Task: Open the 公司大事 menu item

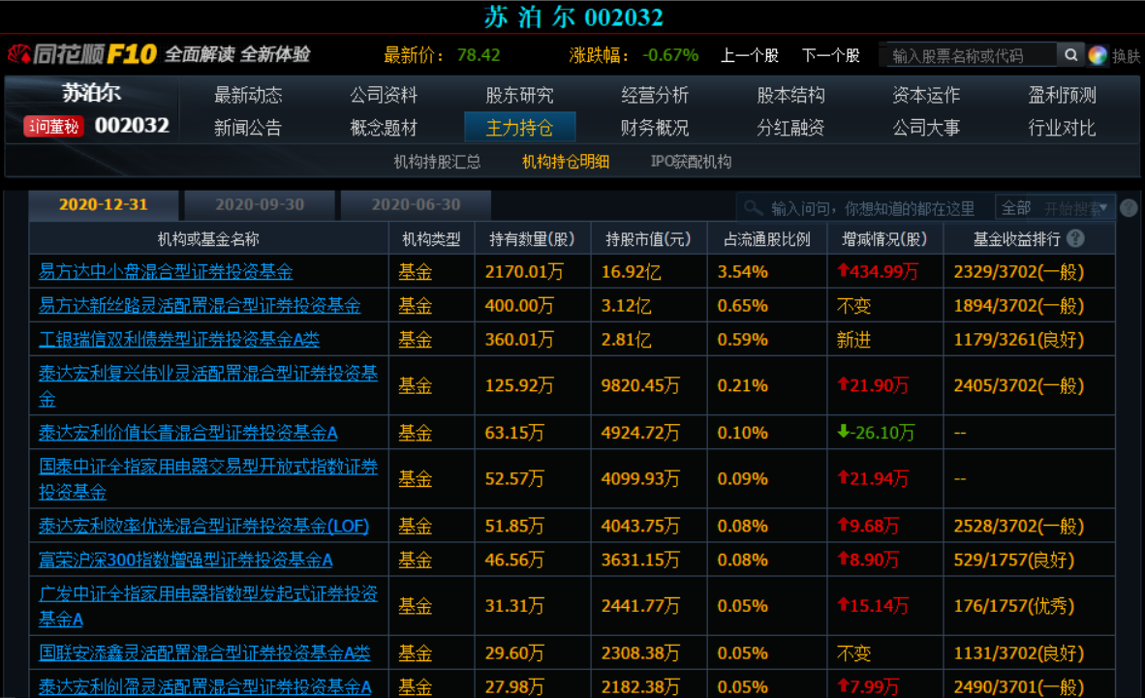Action: pyautogui.click(x=926, y=128)
